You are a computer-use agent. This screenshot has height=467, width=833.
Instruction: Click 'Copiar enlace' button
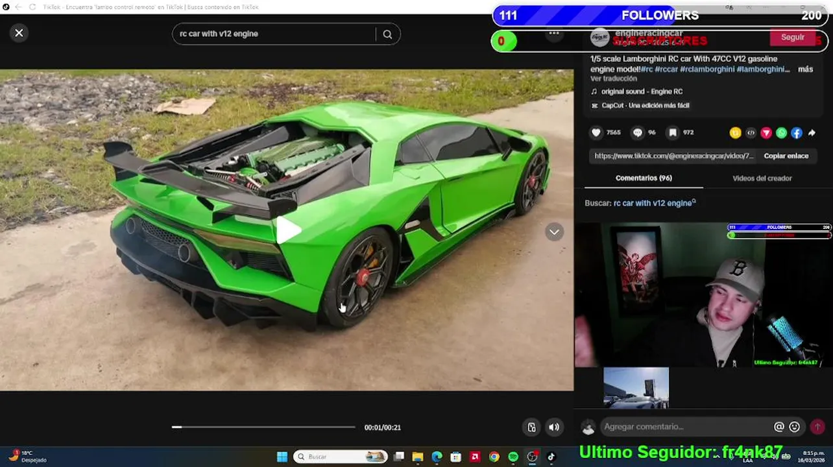786,156
